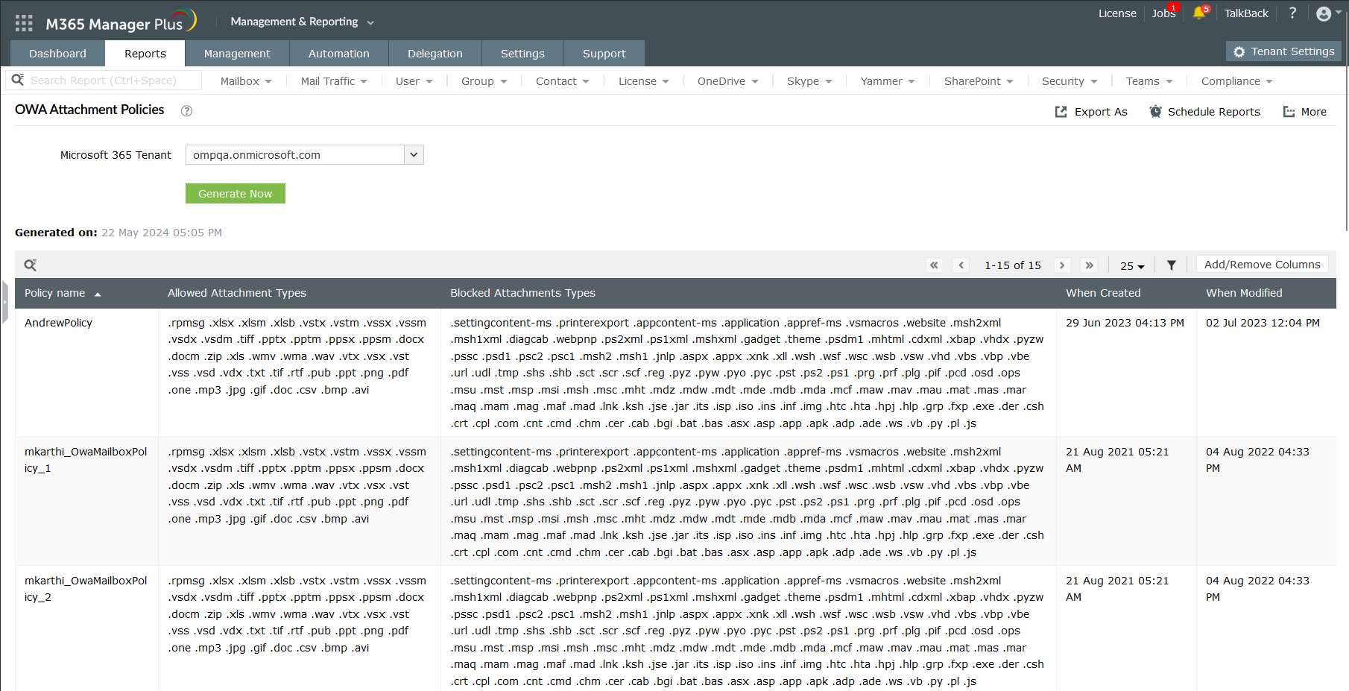Sort by Allowed Attachment Types column
This screenshot has height=691, width=1349.
(237, 293)
